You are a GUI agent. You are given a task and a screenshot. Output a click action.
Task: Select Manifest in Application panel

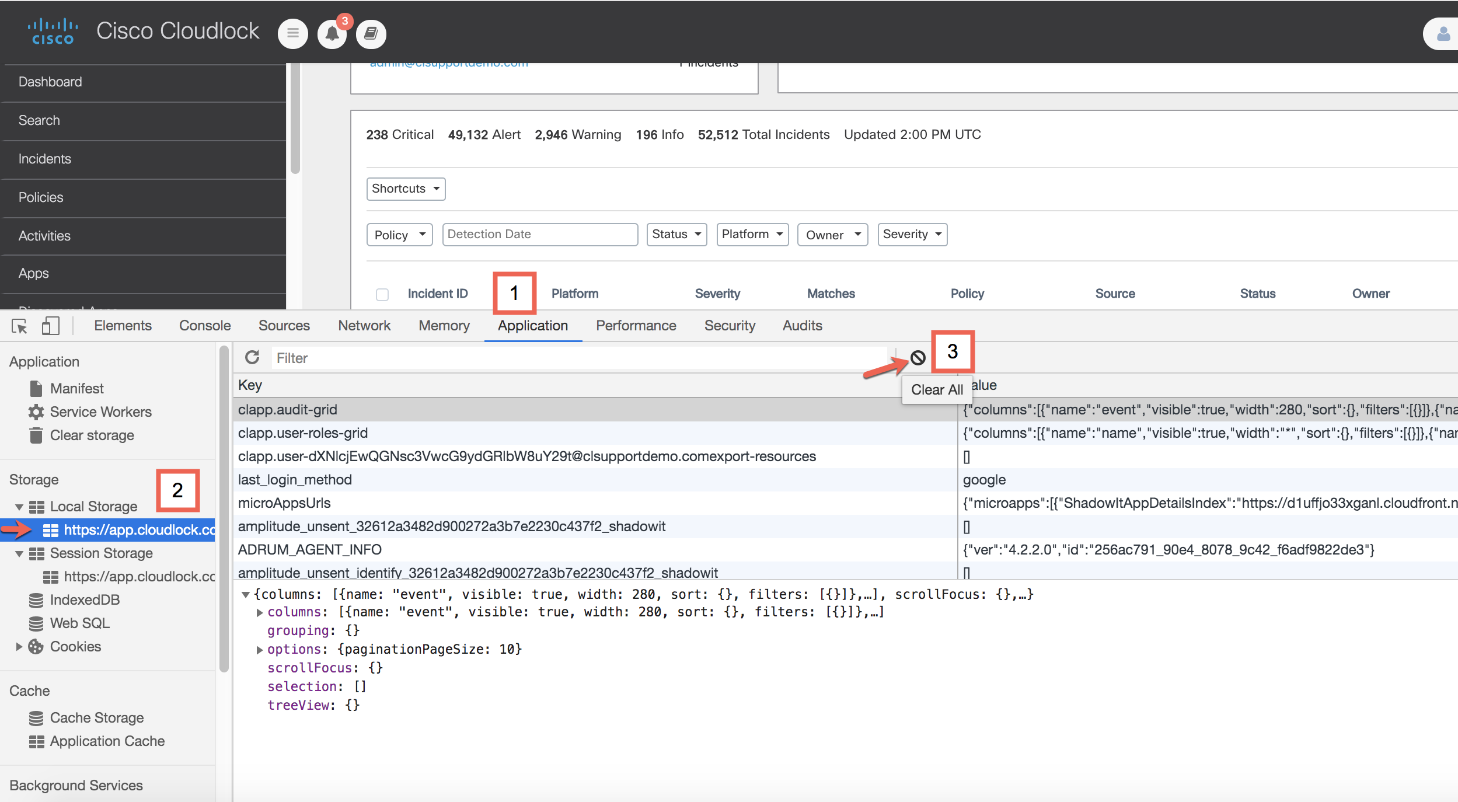tap(76, 388)
